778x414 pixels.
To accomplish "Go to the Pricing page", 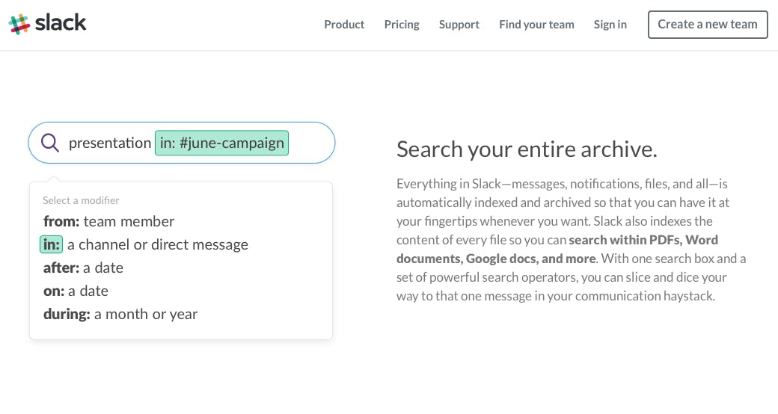I will click(402, 25).
